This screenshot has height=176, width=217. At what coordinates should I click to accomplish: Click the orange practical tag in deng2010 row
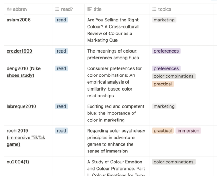coord(163,84)
